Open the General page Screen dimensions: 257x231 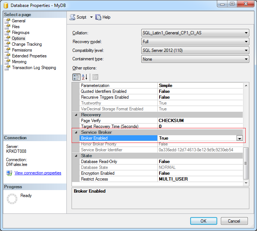click(19, 21)
